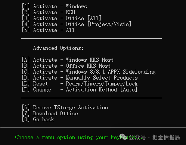Click the green keyboard prompt text
Viewport: 186px width, 145px height.
[x=78, y=137]
